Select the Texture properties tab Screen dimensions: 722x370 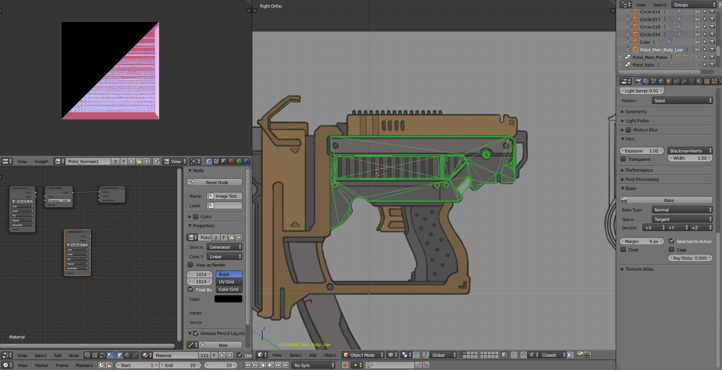tap(706, 81)
